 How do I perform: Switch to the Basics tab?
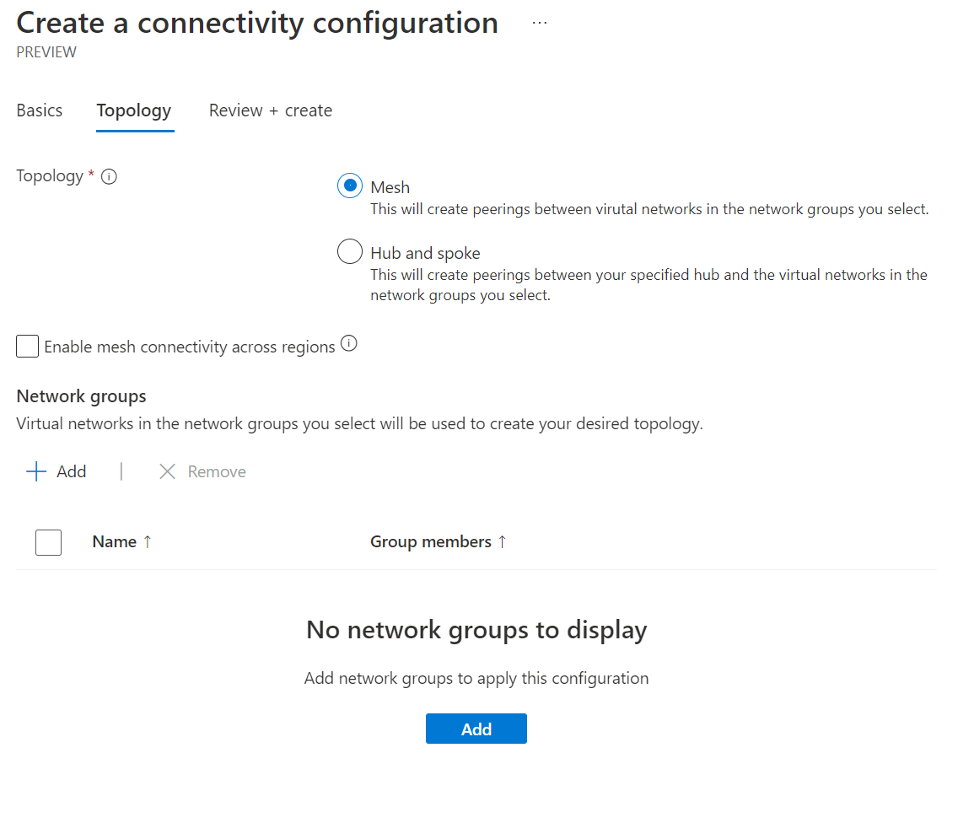[40, 110]
